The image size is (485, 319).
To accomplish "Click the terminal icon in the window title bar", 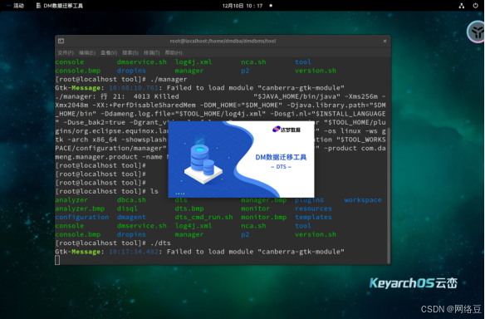I will (x=61, y=41).
